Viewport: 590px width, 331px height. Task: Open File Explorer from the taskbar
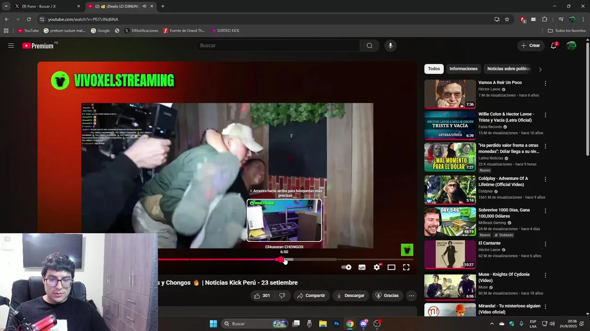click(323, 324)
